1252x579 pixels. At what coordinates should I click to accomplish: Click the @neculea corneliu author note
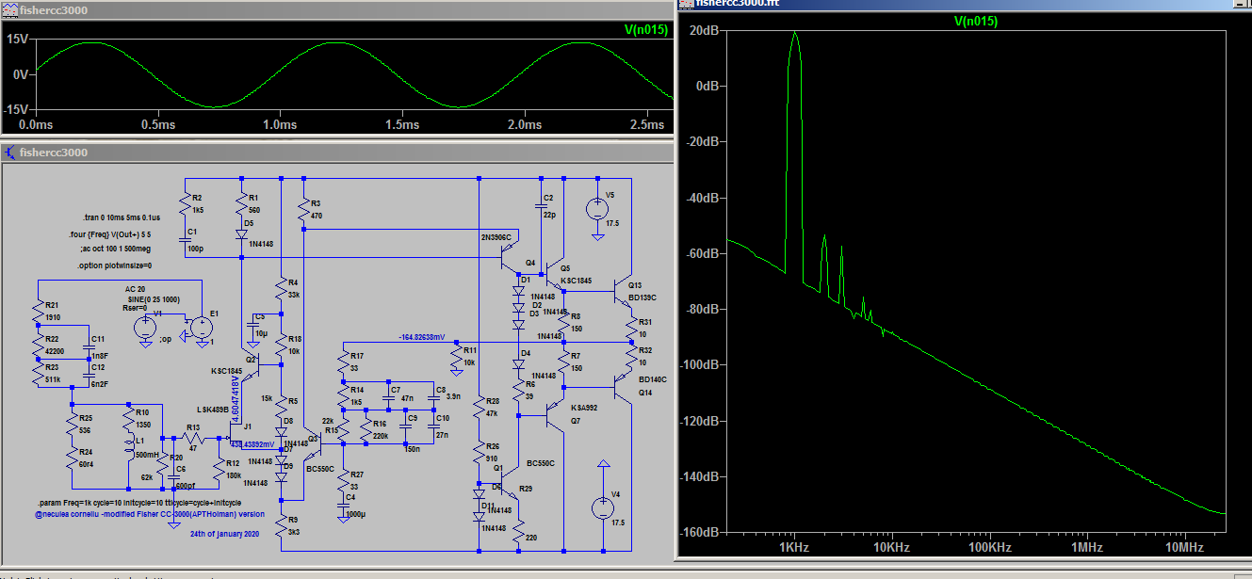point(150,515)
